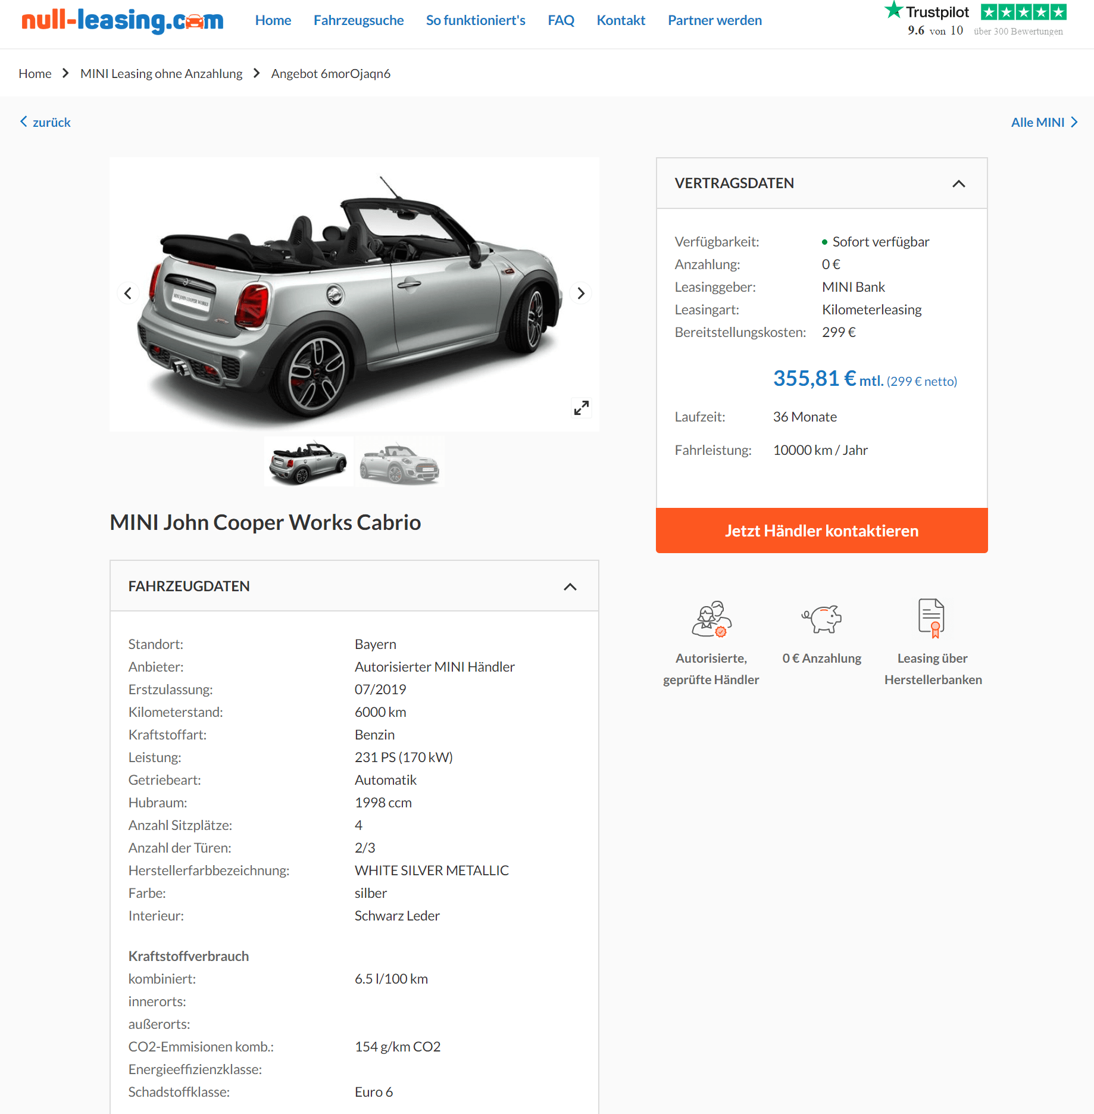Open the Trustpilot rating badge
The height and width of the screenshot is (1114, 1094).
pyautogui.click(x=975, y=20)
